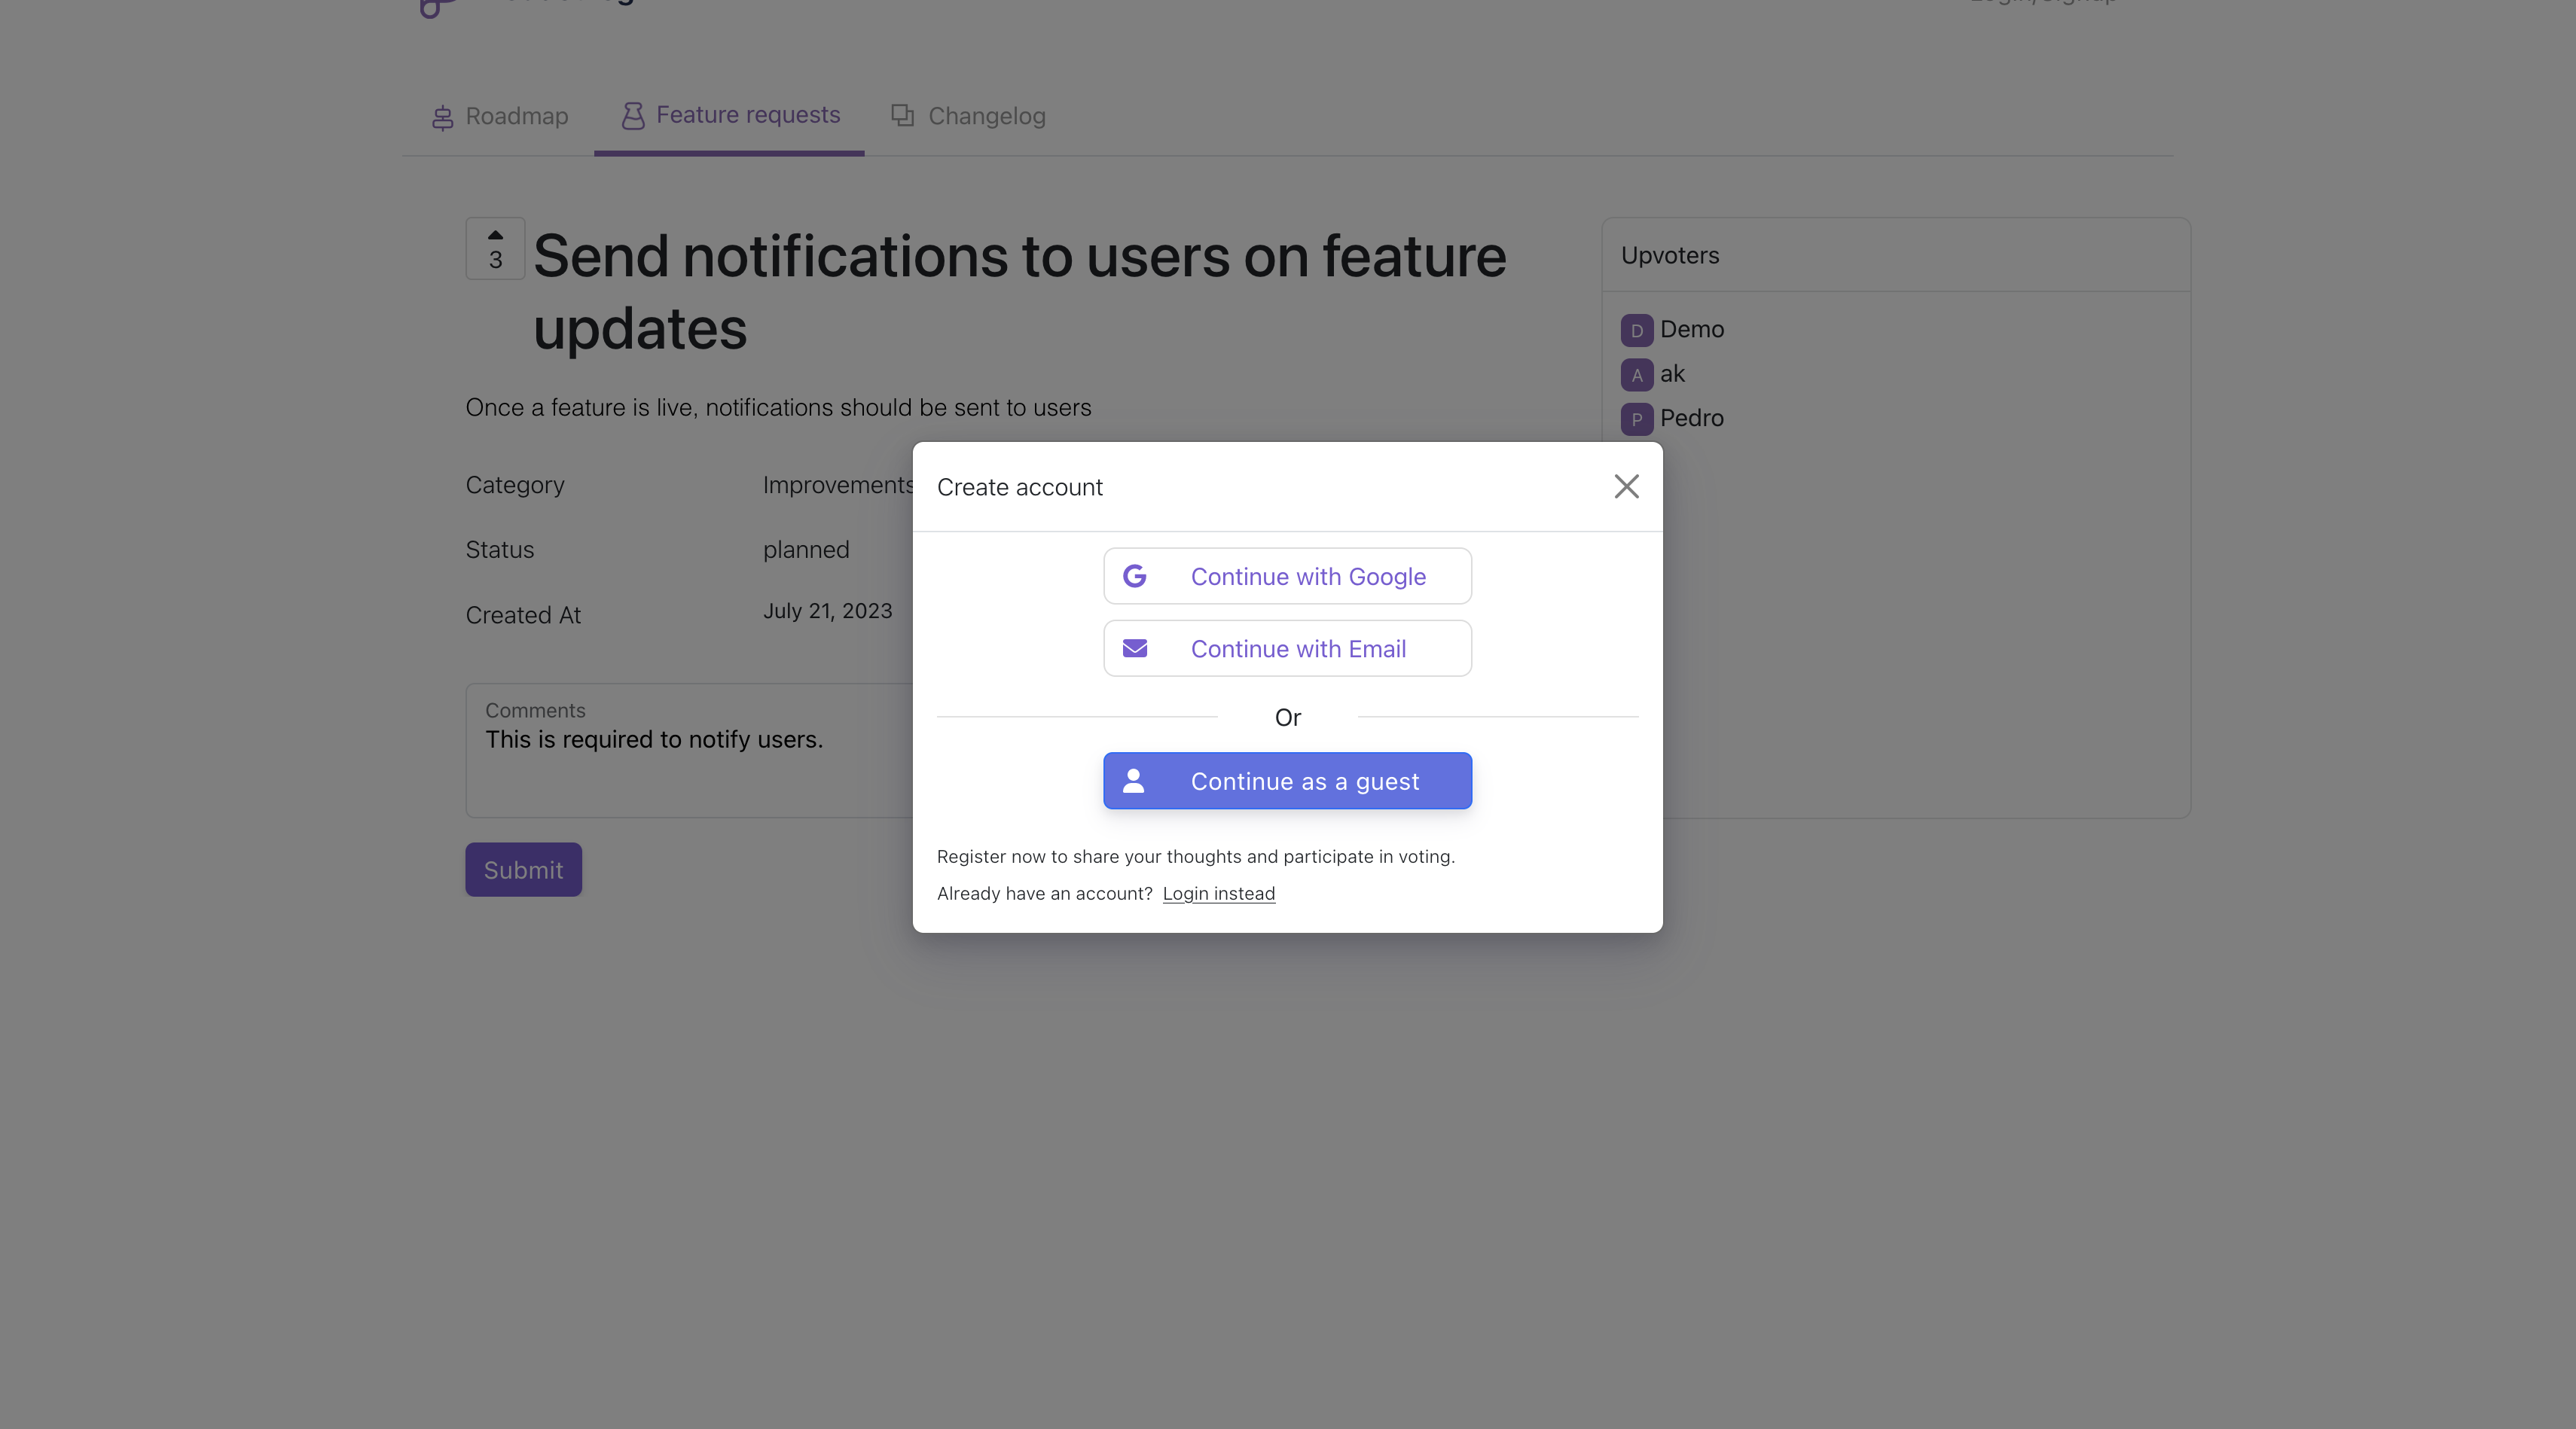Click the "planned" status value

coord(806,550)
